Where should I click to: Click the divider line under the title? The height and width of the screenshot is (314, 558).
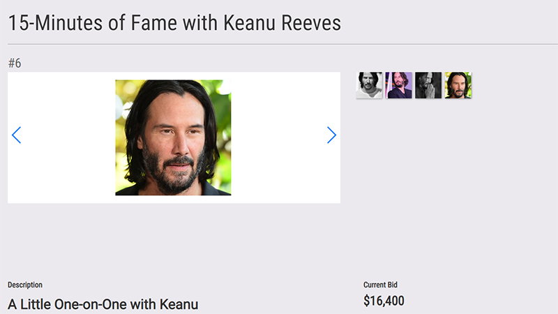(x=279, y=45)
